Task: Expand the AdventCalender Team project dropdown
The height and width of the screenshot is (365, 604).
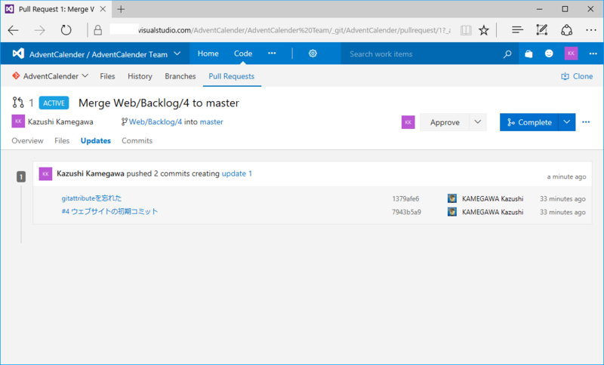Action: pos(177,54)
